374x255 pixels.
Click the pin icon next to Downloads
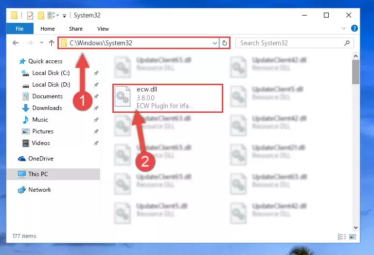click(96, 108)
